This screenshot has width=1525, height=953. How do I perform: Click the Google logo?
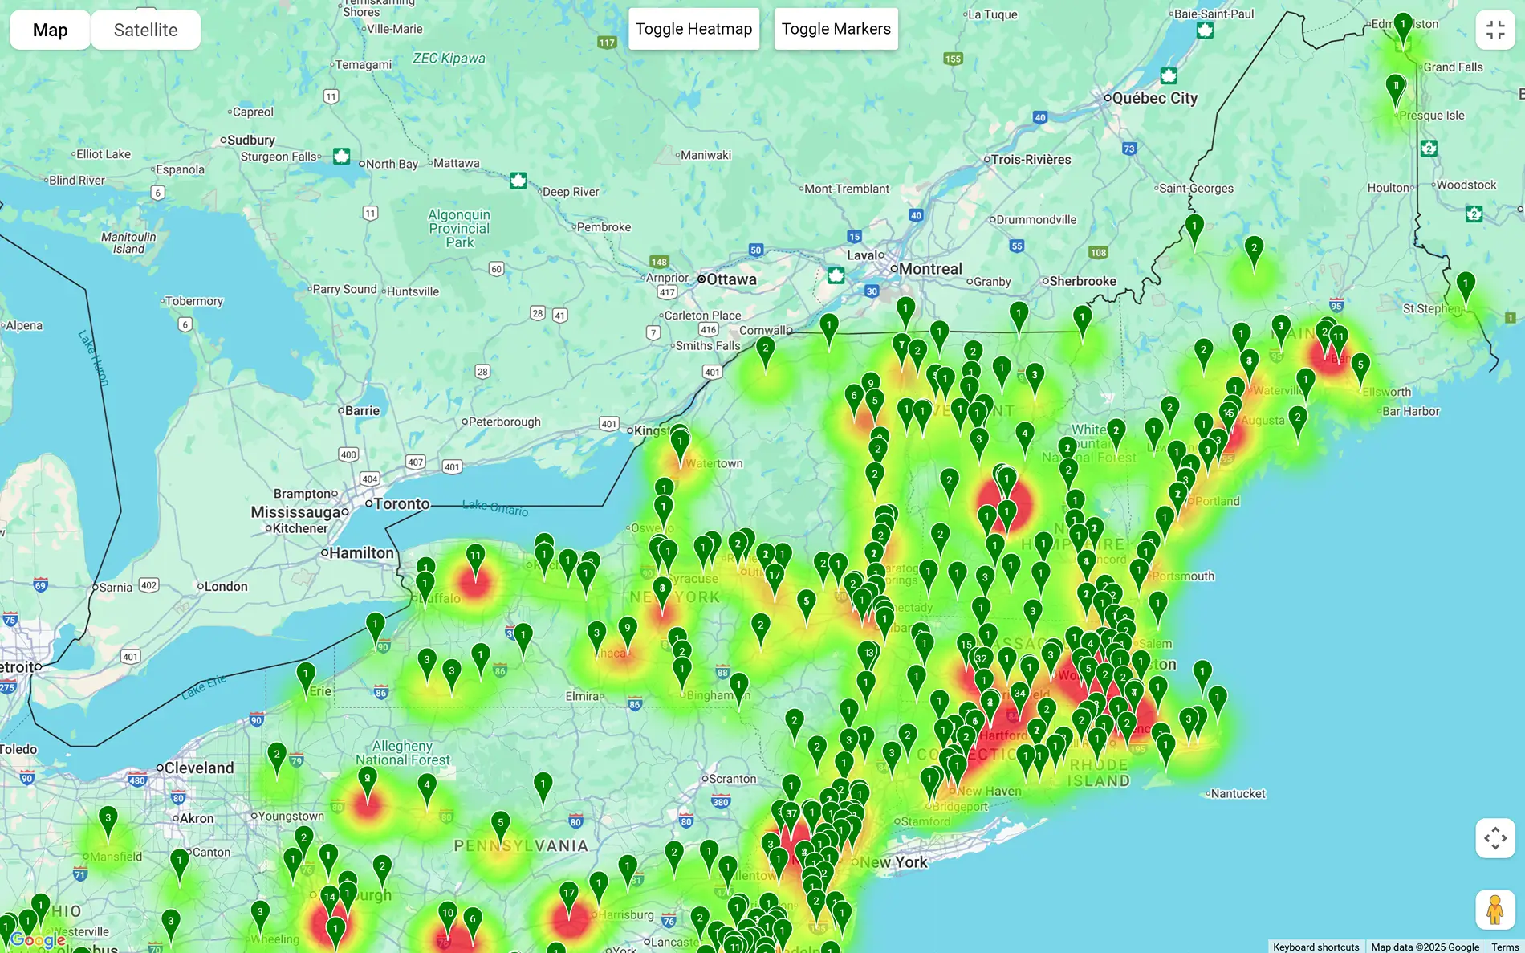pos(39,939)
